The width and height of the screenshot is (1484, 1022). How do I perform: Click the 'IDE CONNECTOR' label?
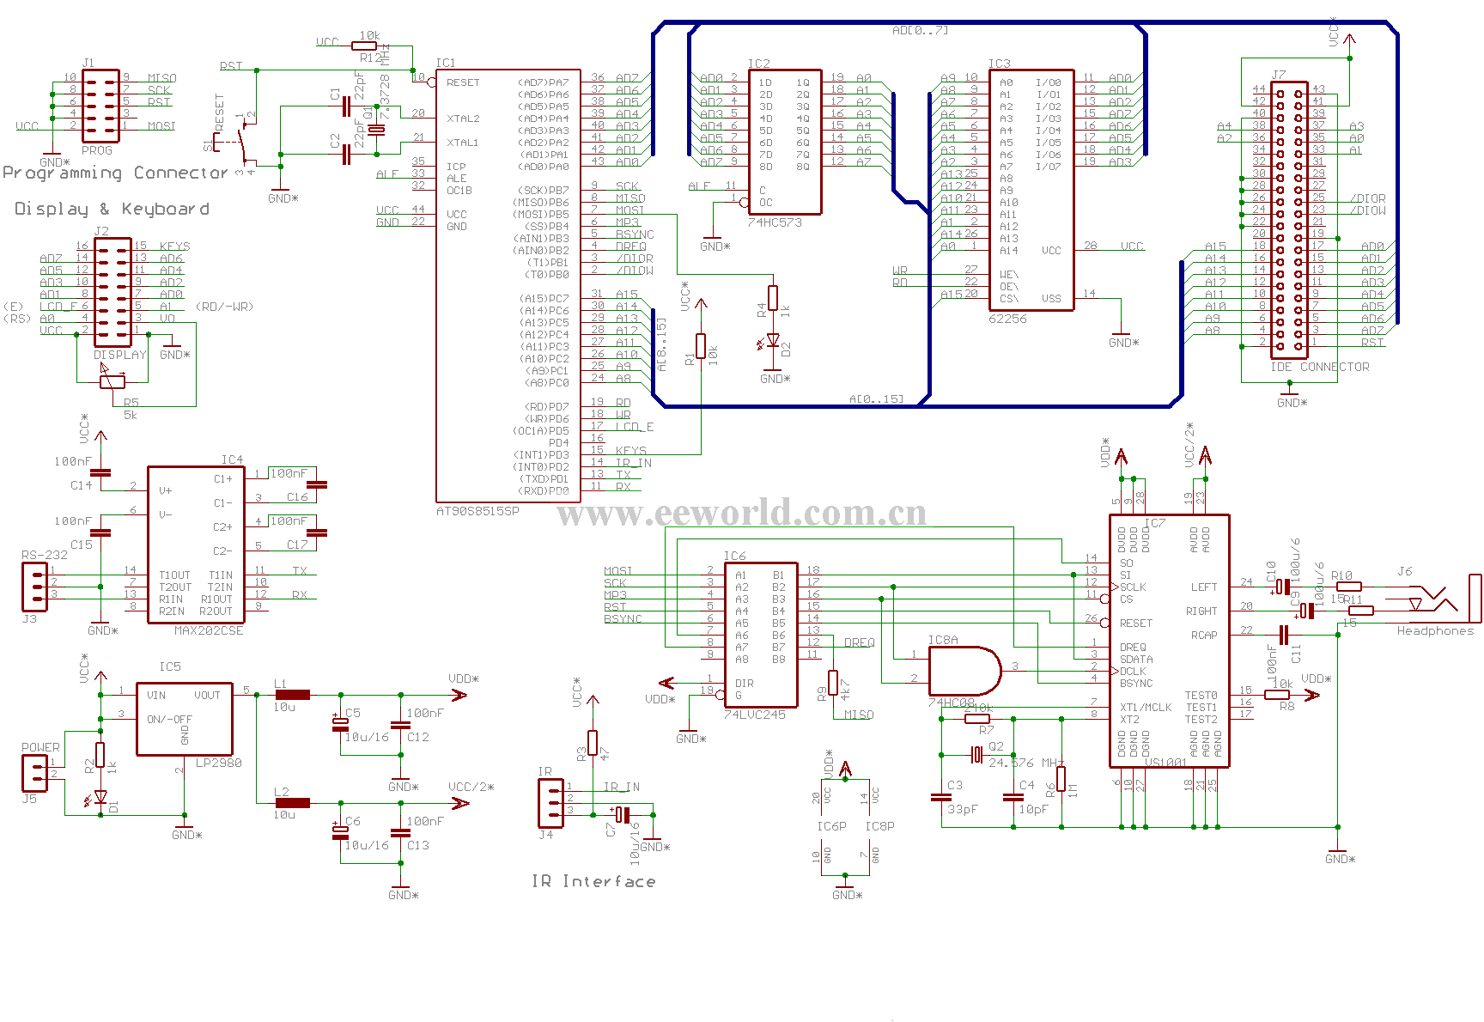(1320, 367)
